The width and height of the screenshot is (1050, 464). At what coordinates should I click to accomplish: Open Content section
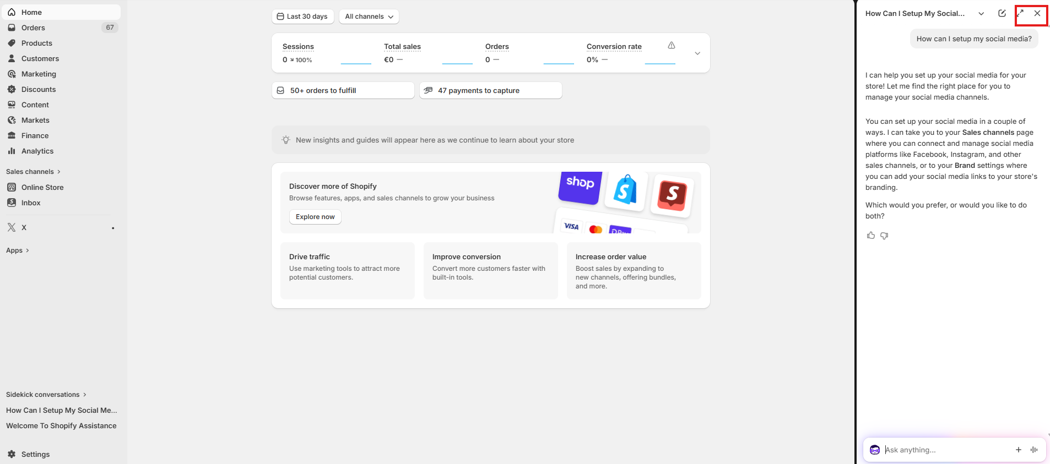click(61, 105)
